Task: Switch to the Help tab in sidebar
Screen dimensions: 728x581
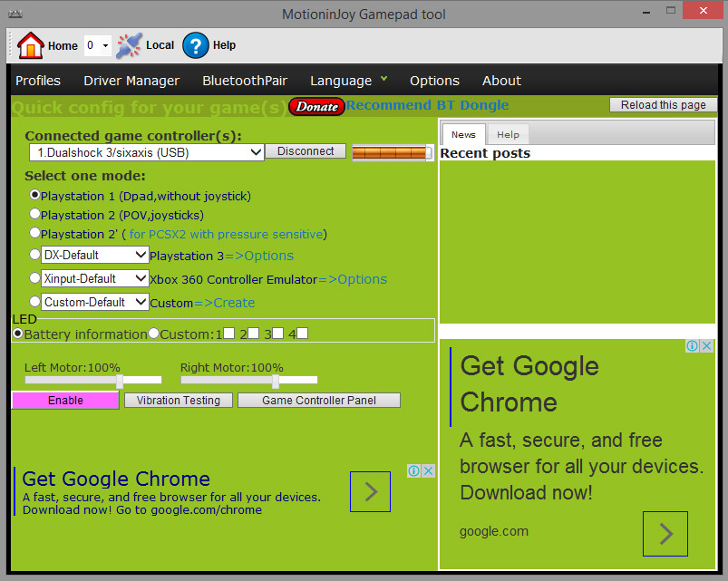Action: click(x=508, y=134)
